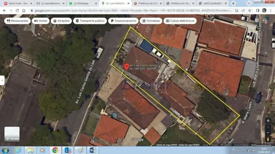Screen dimensions: 275x154
Task: Switch to the Kenlo Imob tab
Action: click(x=18, y=3)
